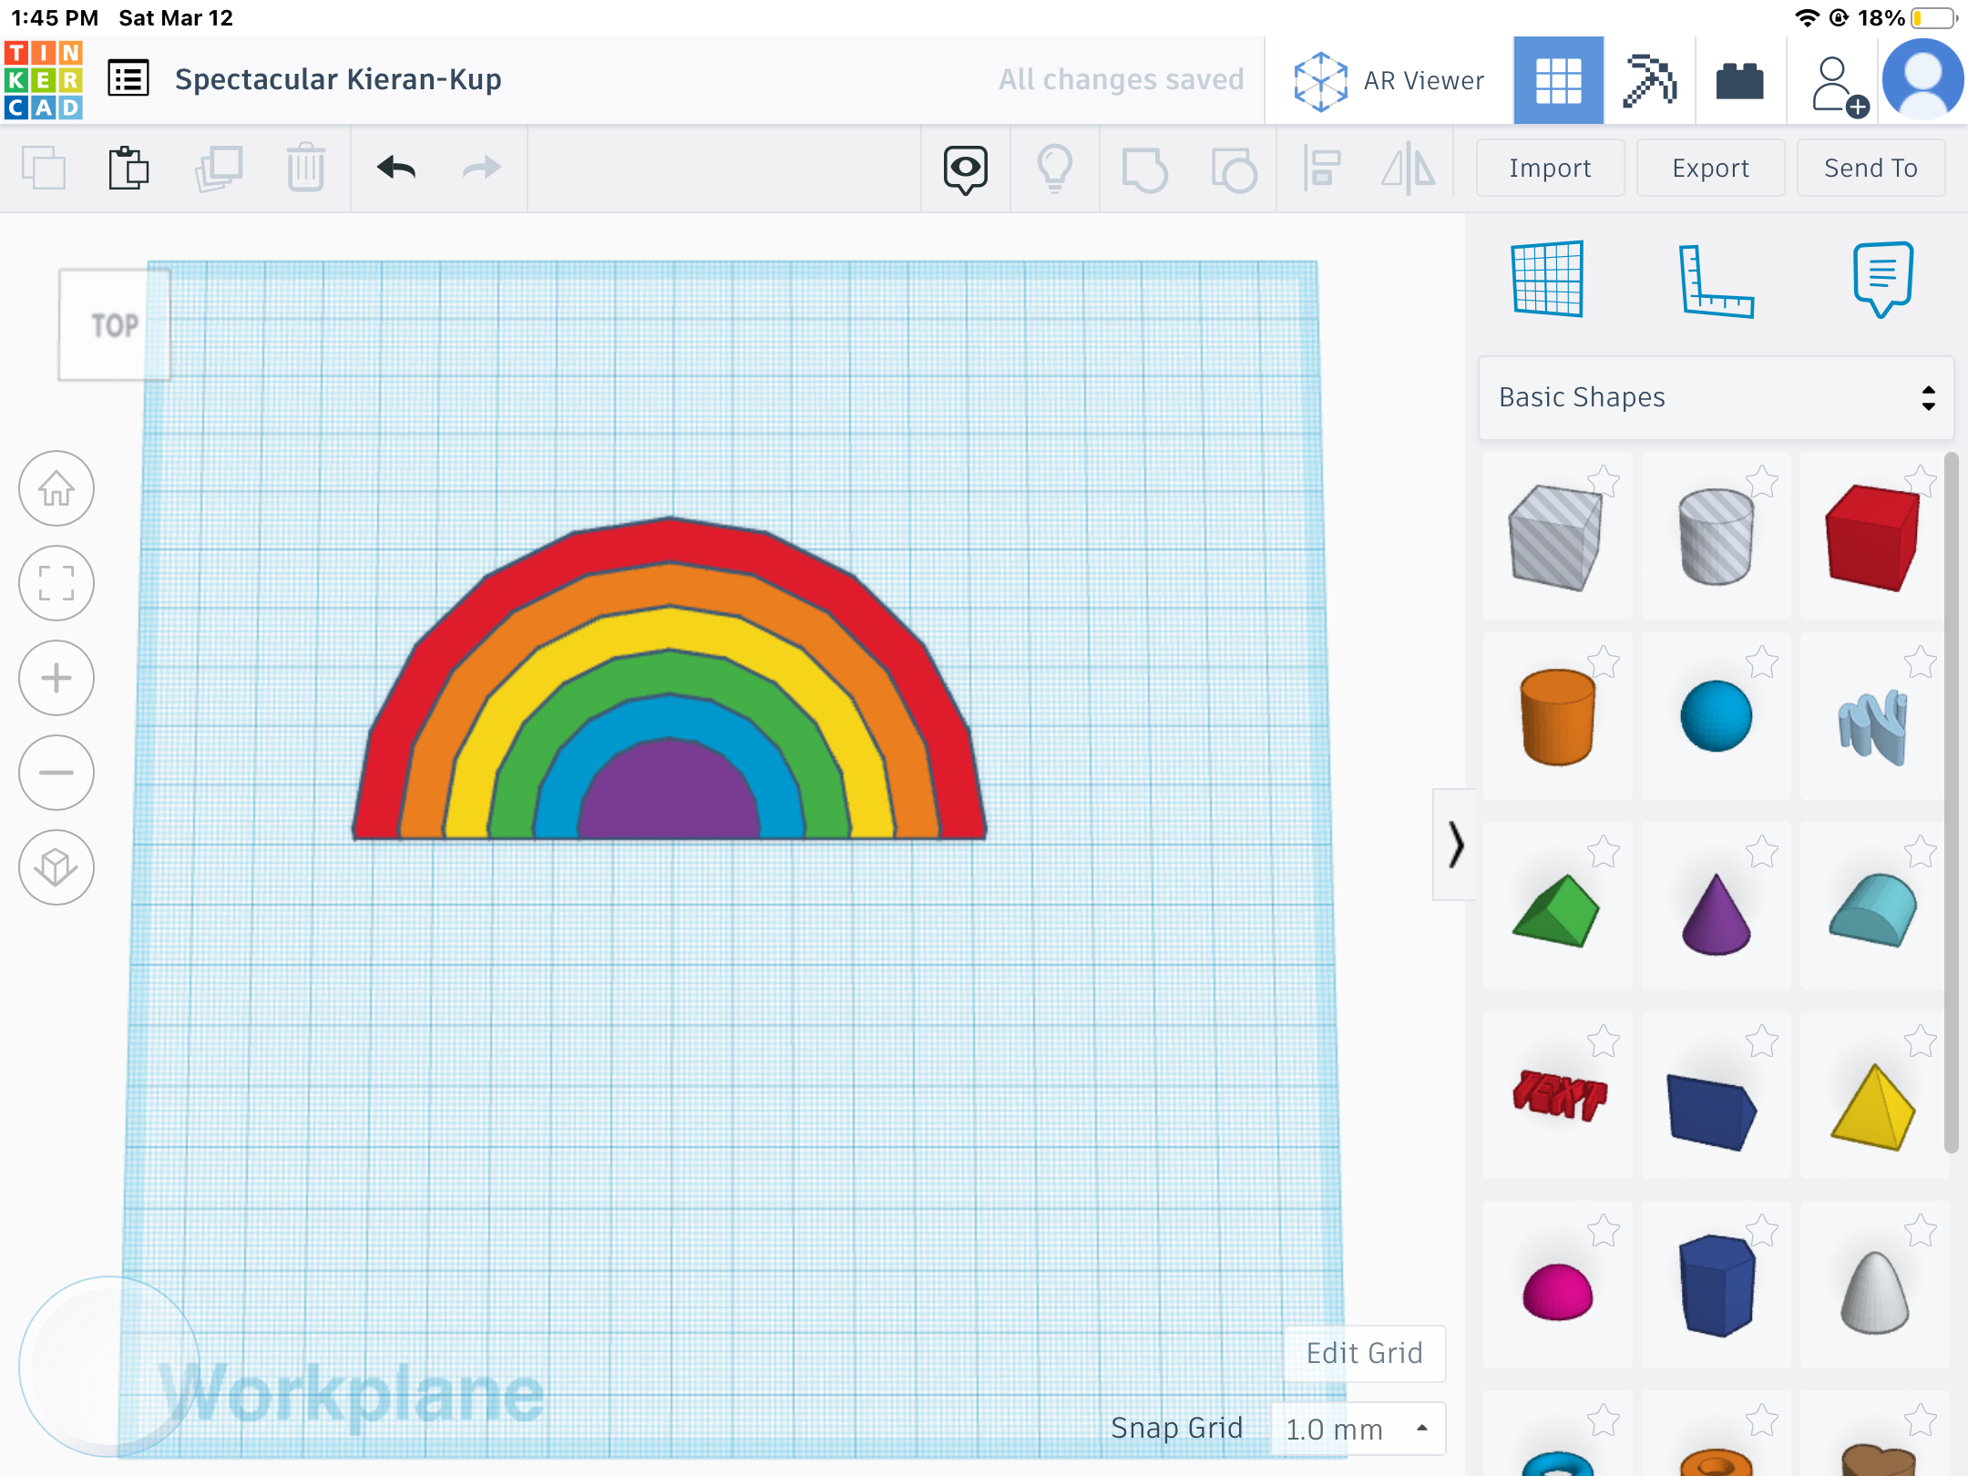The image size is (1968, 1476).
Task: Undo the last action
Action: tap(395, 169)
